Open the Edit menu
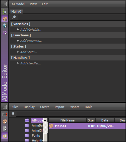 coord(45,4)
